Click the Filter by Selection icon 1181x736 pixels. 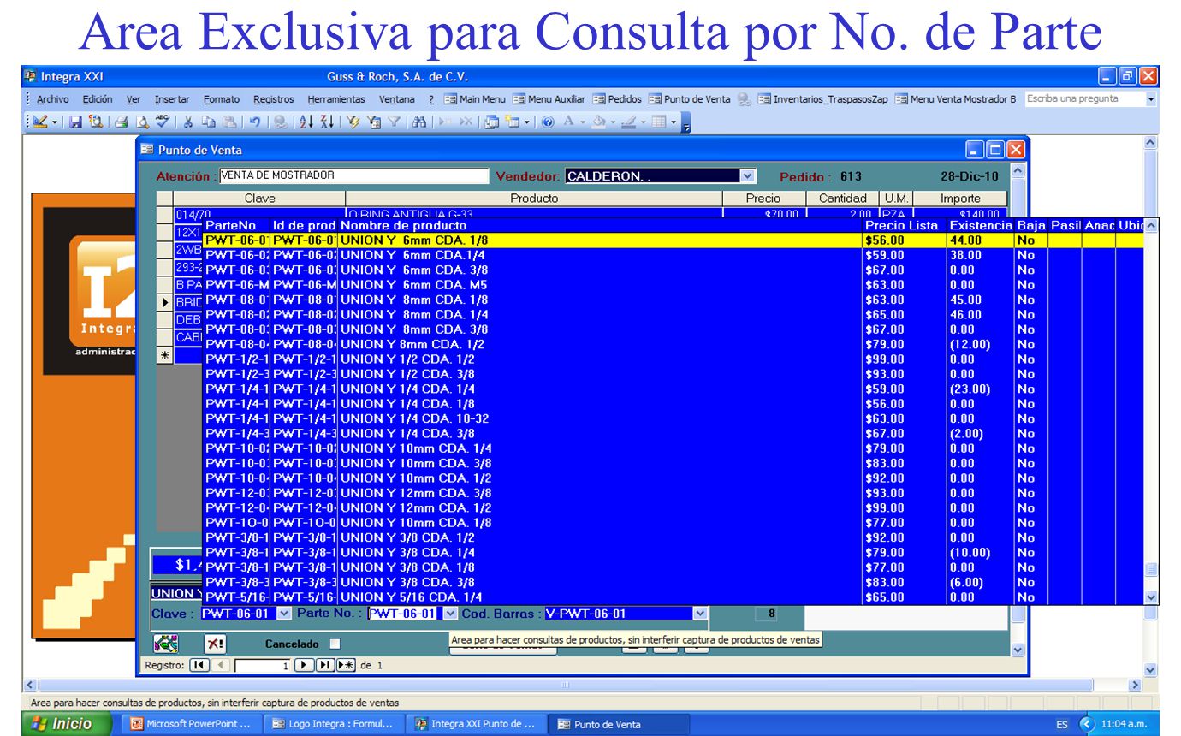tap(353, 123)
